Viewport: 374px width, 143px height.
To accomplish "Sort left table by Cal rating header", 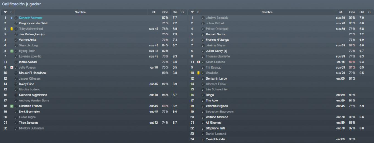I will (x=175, y=12).
